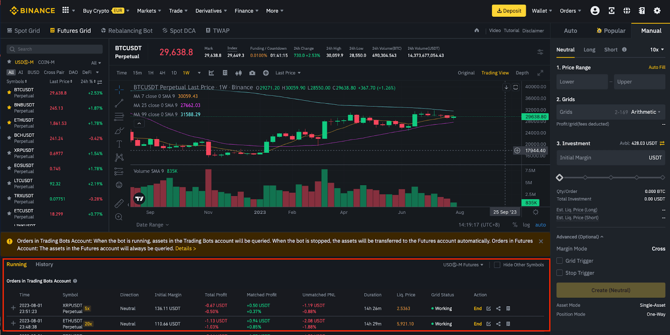Select the emoji icon chart tool

tap(119, 185)
